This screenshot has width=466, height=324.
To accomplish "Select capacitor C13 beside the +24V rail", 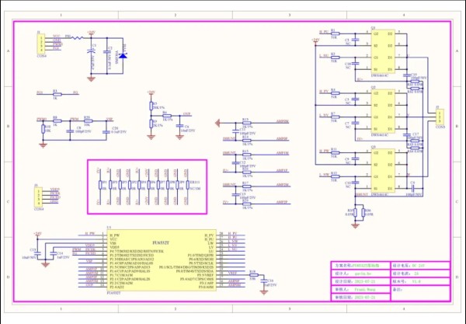I will [37, 253].
